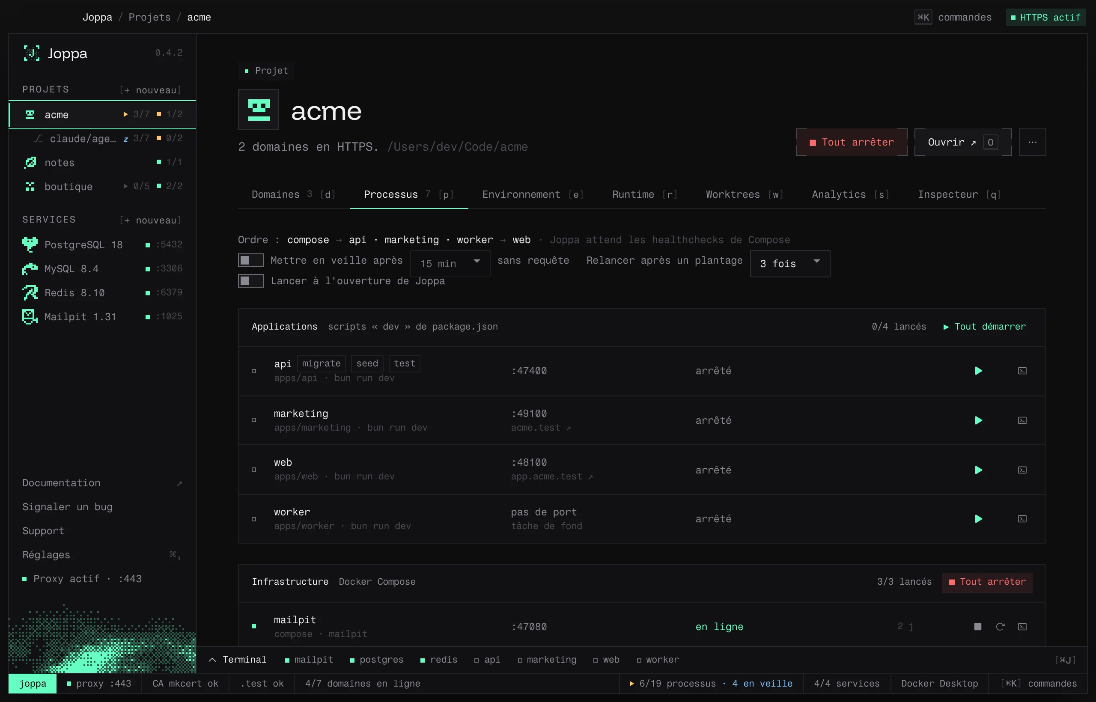Open the three-dots more menu
The width and height of the screenshot is (1096, 702).
pyautogui.click(x=1032, y=142)
